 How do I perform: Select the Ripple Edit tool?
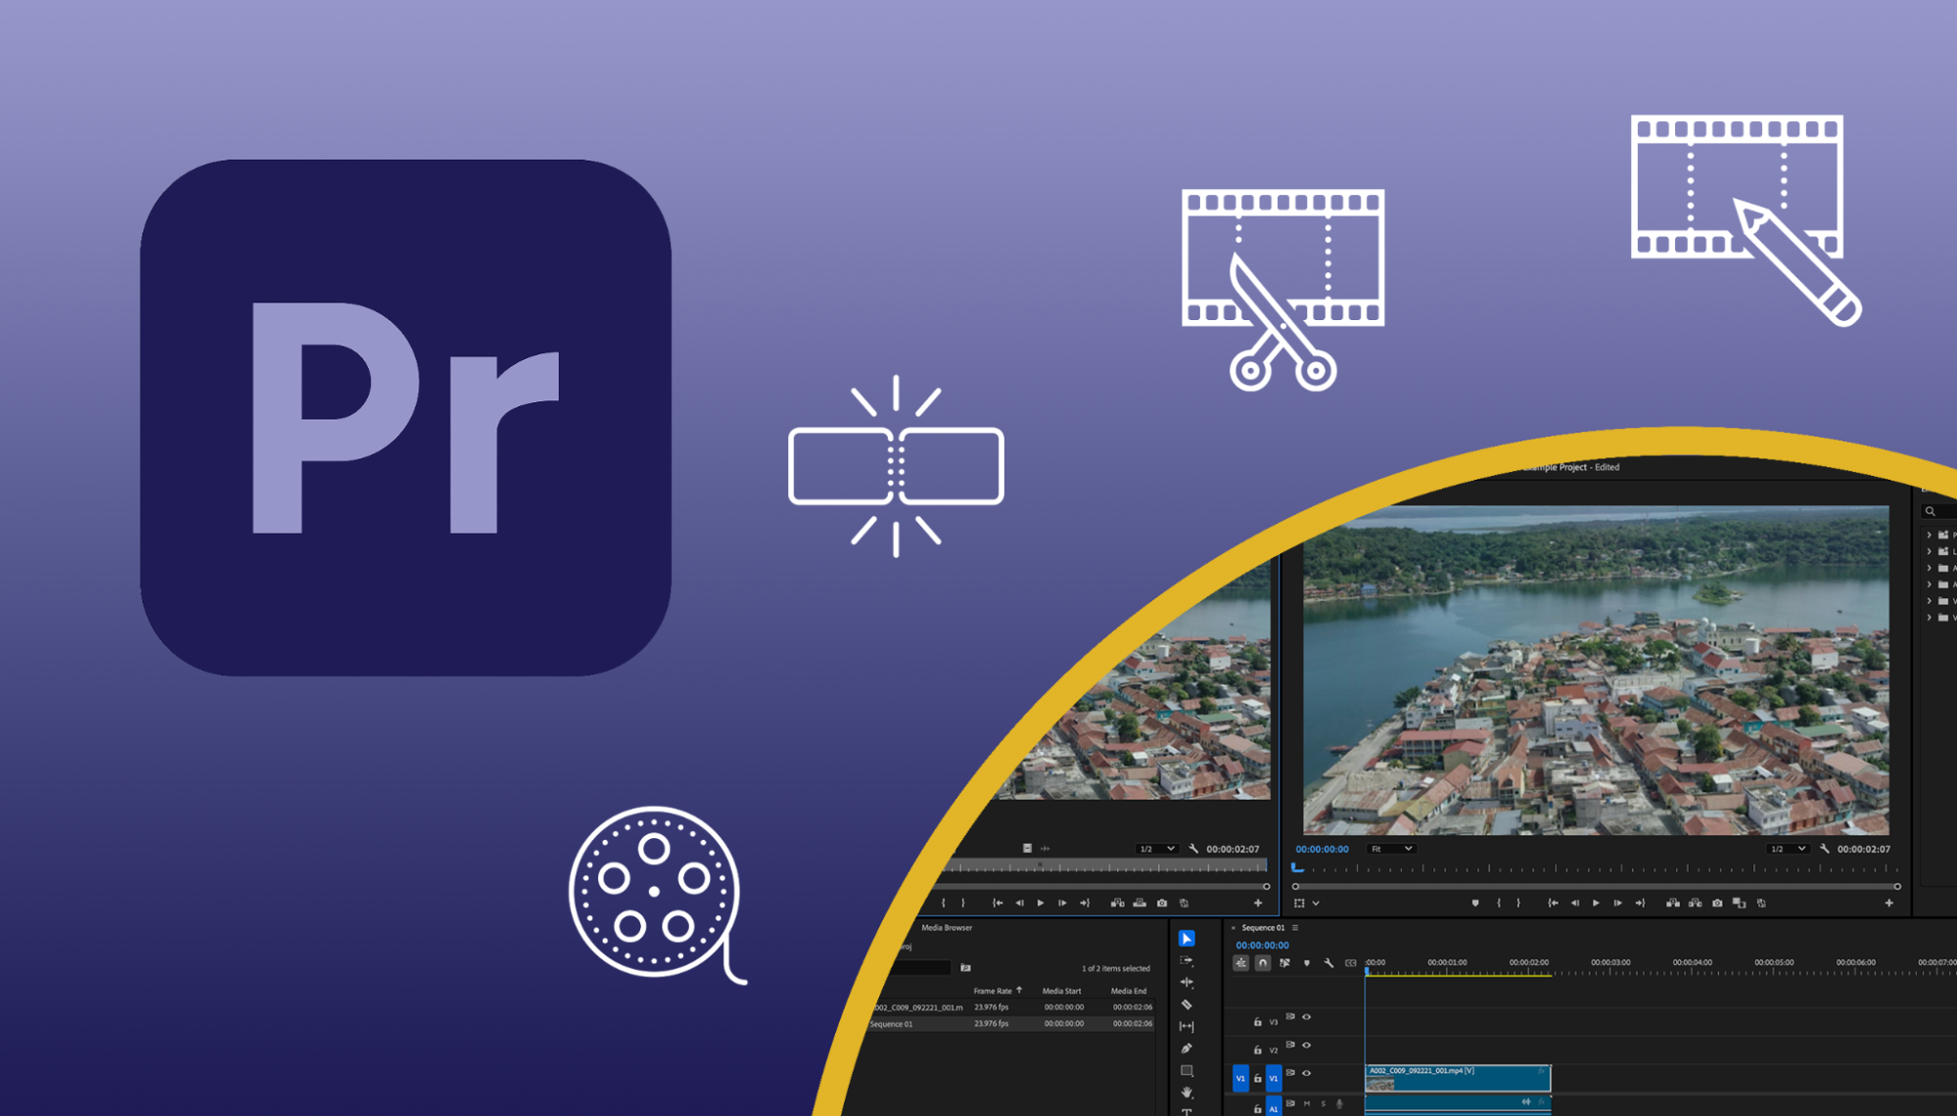tap(1187, 982)
